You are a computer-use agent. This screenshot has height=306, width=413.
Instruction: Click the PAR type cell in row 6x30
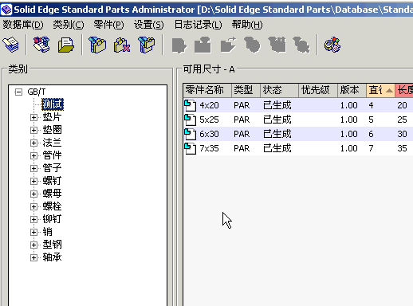[x=242, y=134]
